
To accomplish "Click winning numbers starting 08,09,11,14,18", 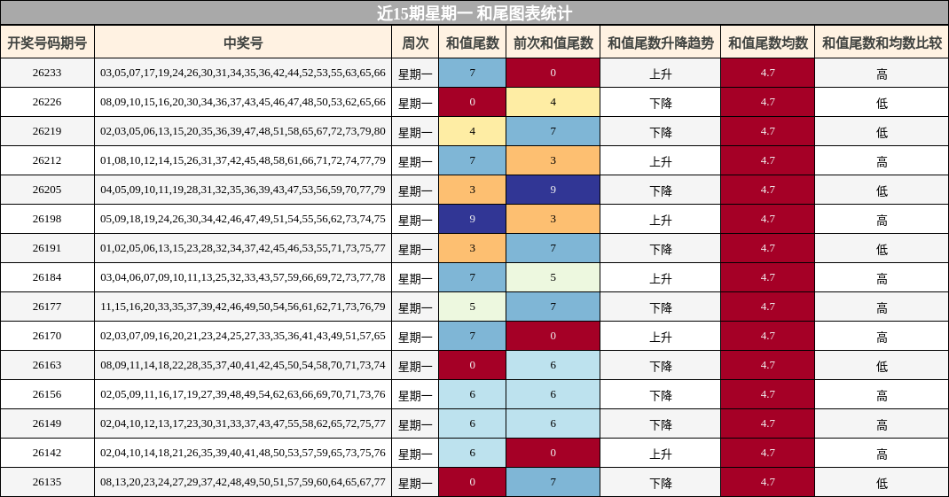I will click(243, 365).
